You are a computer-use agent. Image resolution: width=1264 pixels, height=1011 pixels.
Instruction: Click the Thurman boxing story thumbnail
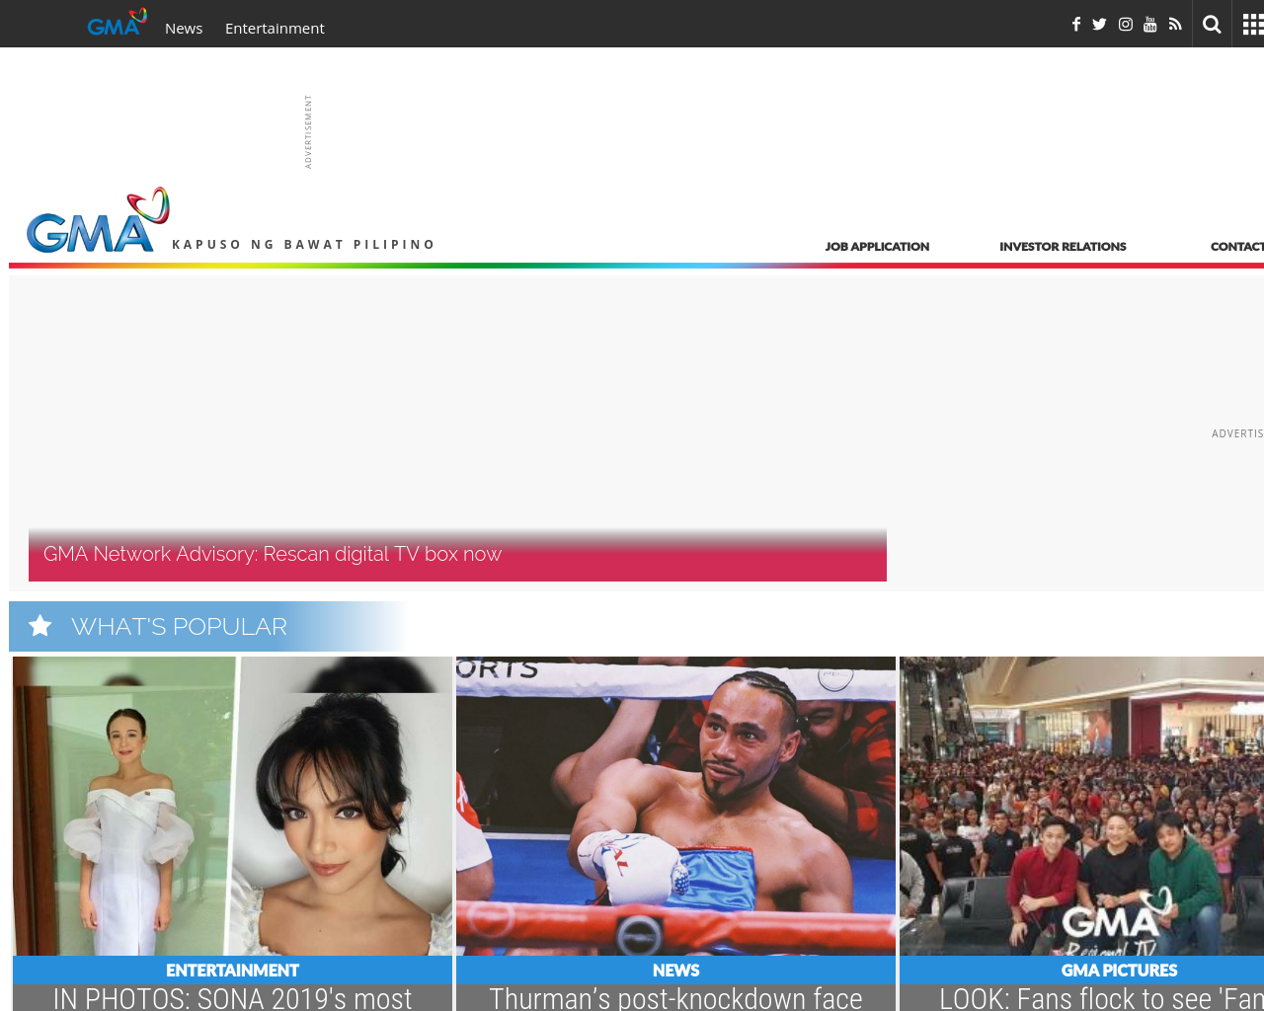[675, 805]
